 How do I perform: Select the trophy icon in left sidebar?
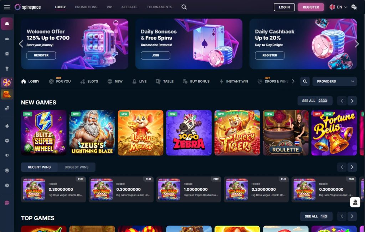coord(7,68)
